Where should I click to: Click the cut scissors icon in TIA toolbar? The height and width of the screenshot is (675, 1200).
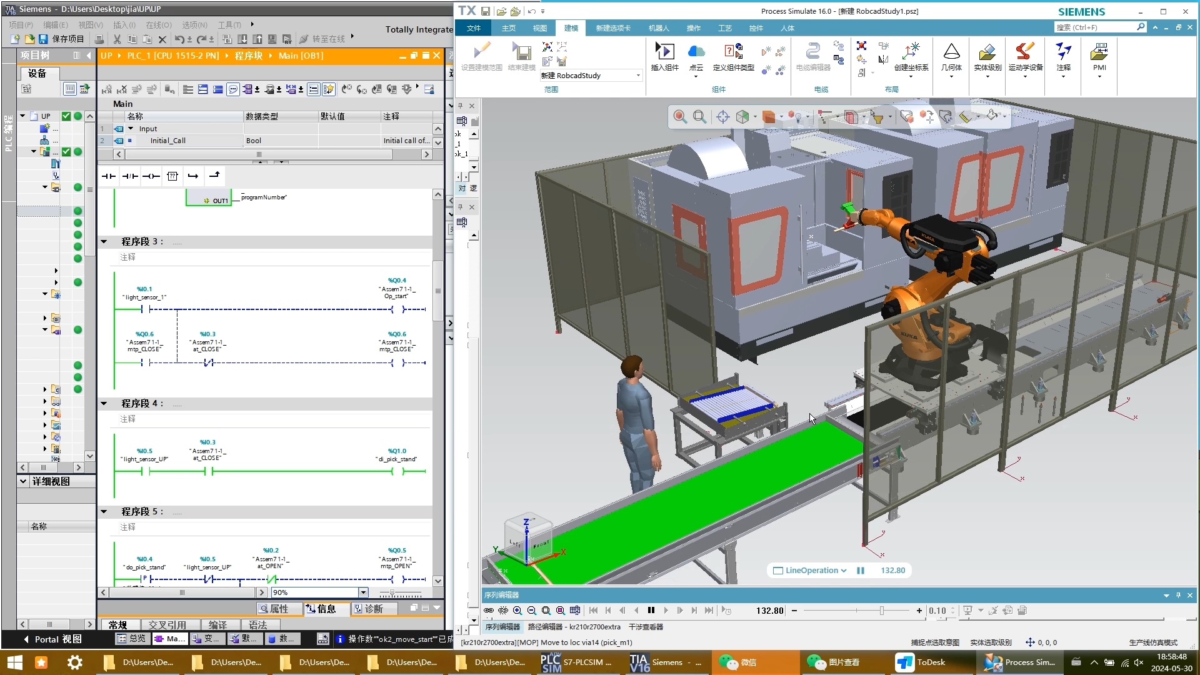117,39
